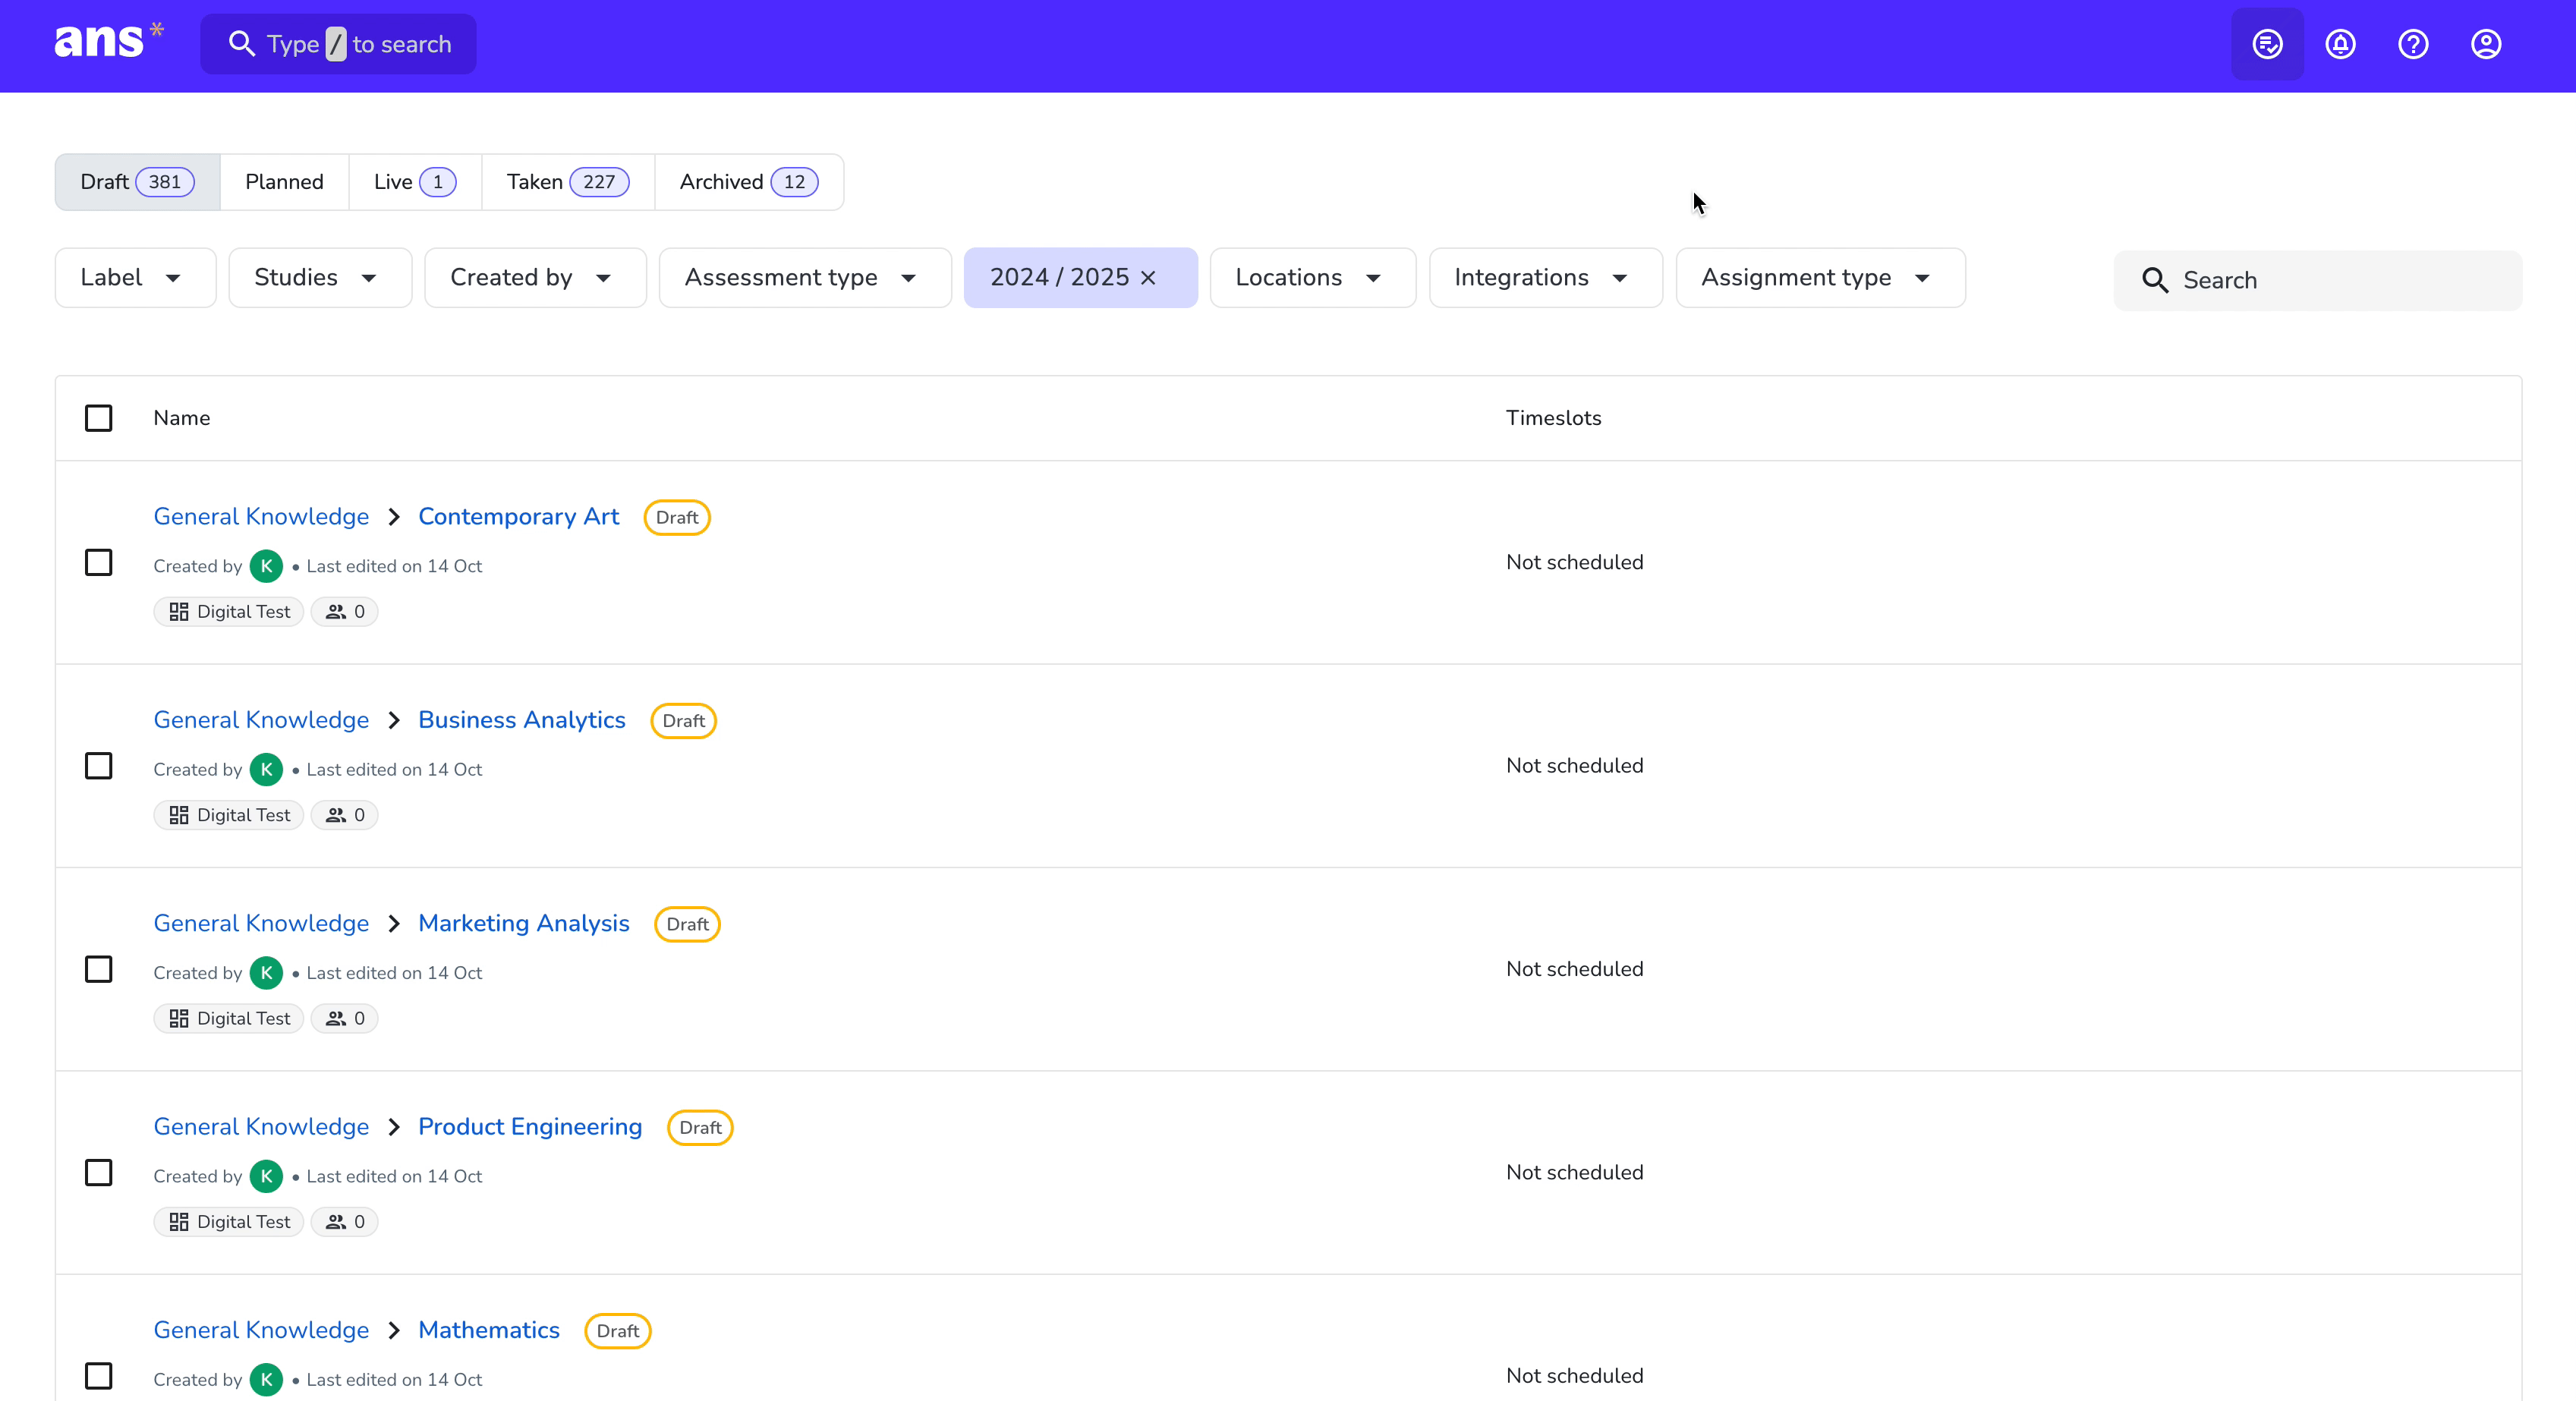This screenshot has width=2576, height=1401.
Task: Switch to the Live tab
Action: coord(415,182)
